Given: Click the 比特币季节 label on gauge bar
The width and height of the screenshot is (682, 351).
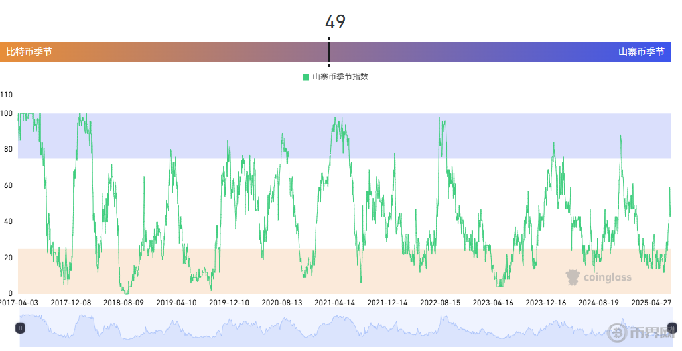Looking at the screenshot, I should pos(29,52).
